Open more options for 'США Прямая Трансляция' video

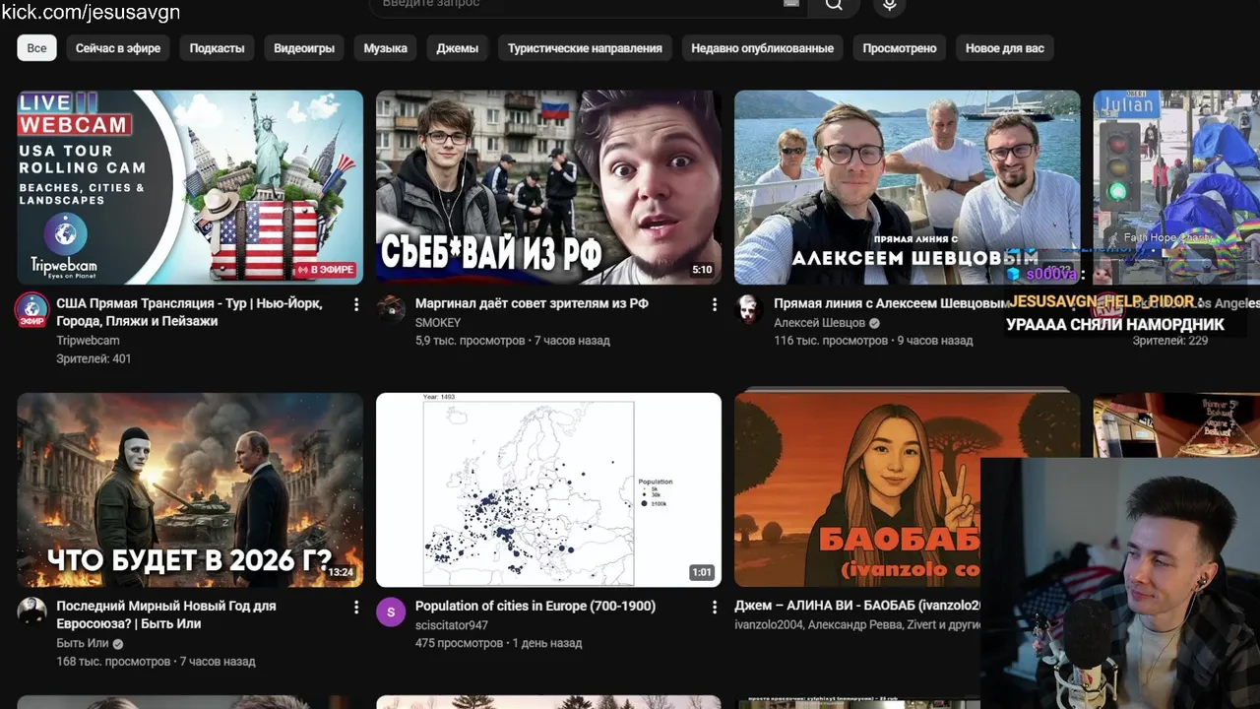[356, 305]
